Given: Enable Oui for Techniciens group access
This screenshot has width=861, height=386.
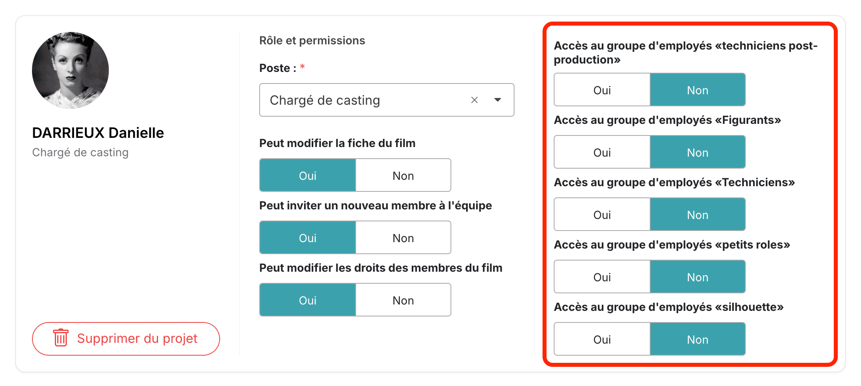Looking at the screenshot, I should 602,215.
